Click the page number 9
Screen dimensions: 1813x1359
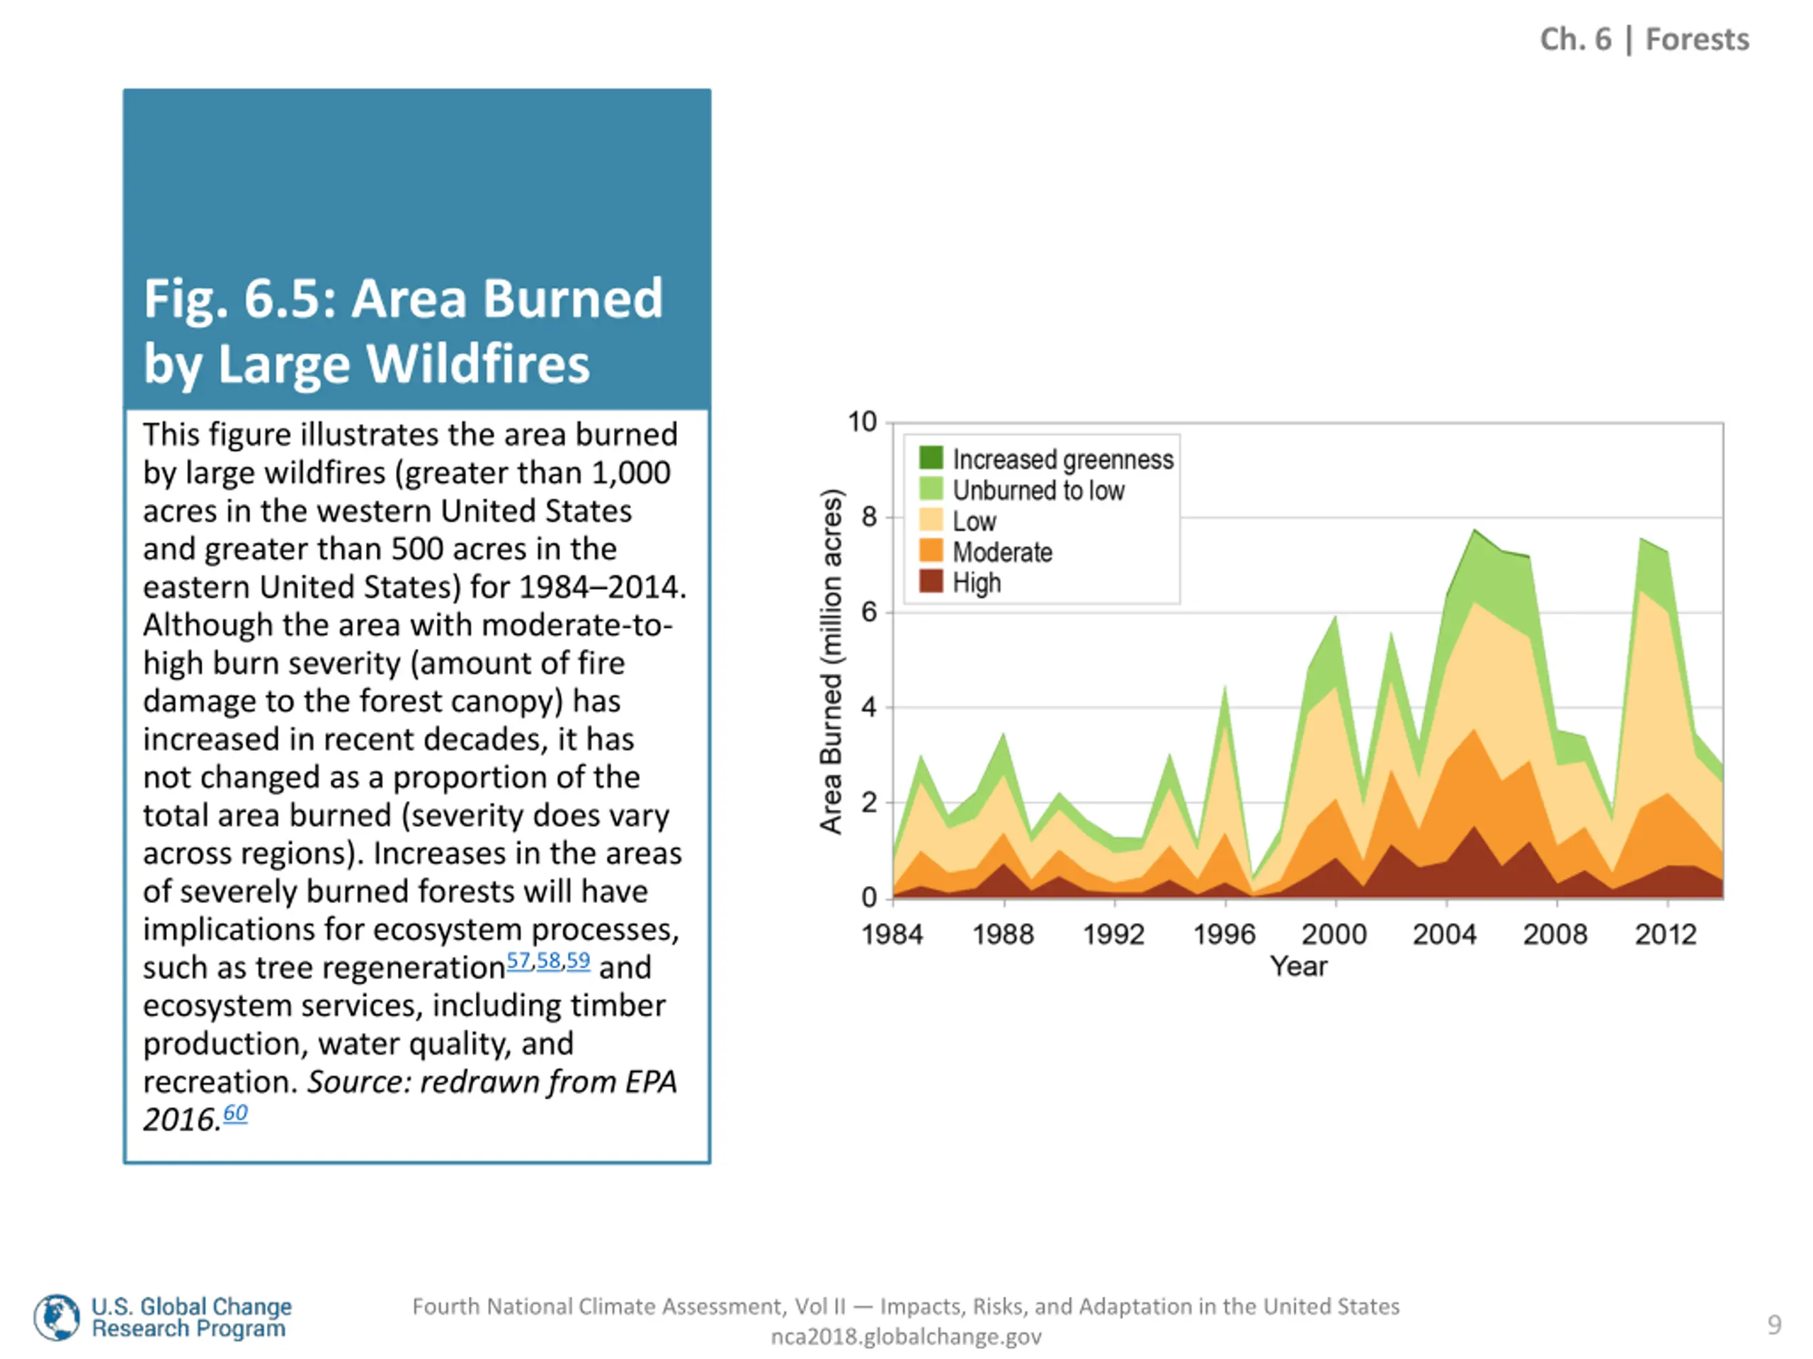coord(1775,1324)
